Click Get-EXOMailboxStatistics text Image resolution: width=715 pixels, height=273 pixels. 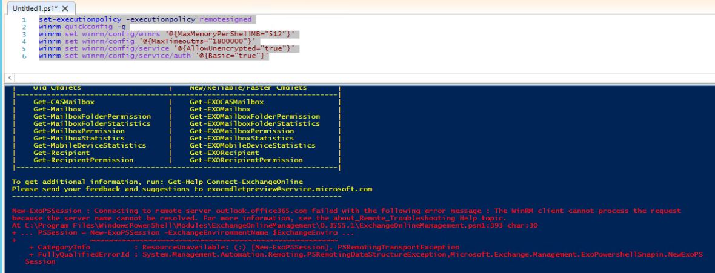pos(242,139)
